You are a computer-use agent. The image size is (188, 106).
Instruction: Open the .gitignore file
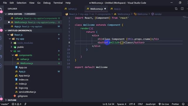(x=22, y=96)
